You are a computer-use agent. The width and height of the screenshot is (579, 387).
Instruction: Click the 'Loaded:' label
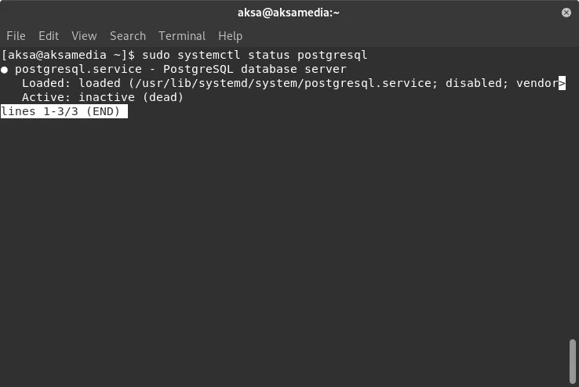(46, 83)
